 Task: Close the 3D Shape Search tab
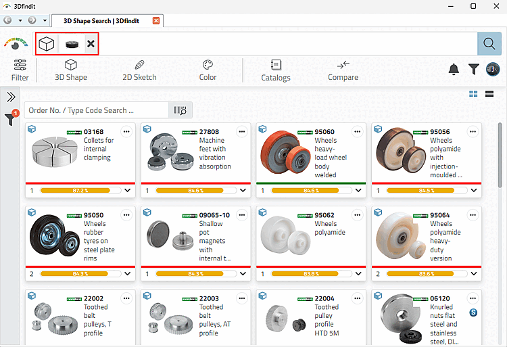click(x=156, y=21)
